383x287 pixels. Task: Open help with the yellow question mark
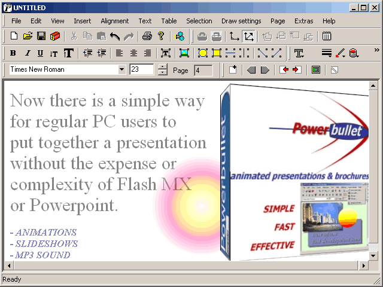point(161,36)
